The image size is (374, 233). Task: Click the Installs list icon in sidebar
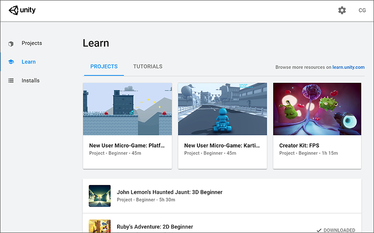pos(11,81)
